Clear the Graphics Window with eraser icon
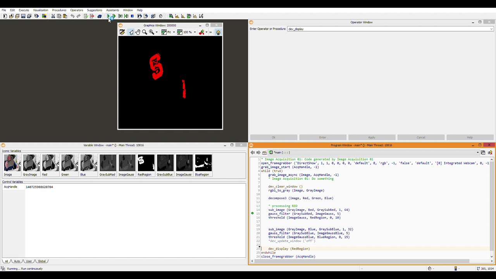 tap(122, 32)
